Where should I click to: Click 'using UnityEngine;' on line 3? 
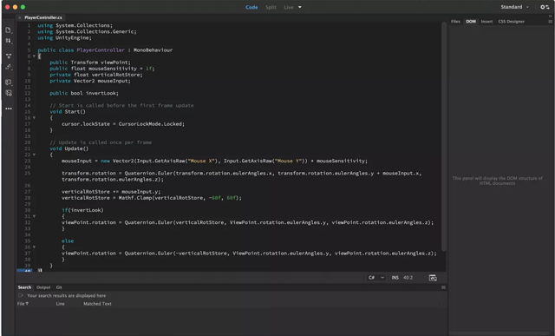click(x=64, y=38)
